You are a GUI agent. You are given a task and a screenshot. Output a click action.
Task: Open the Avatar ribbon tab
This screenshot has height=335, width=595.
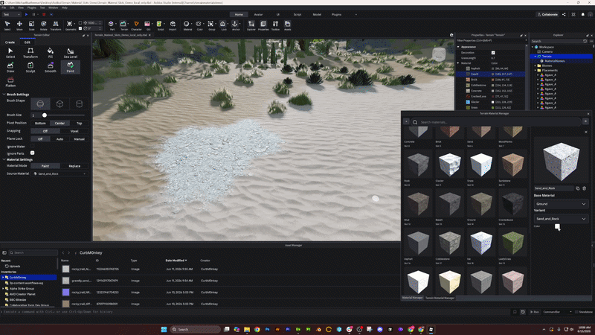click(x=258, y=14)
